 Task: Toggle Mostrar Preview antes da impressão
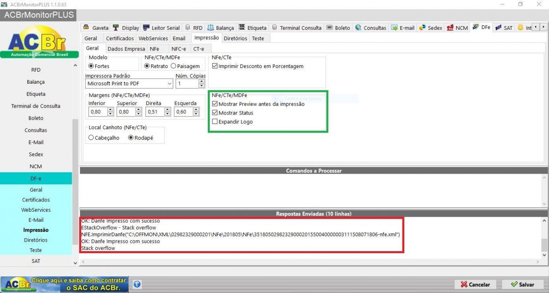258,104
